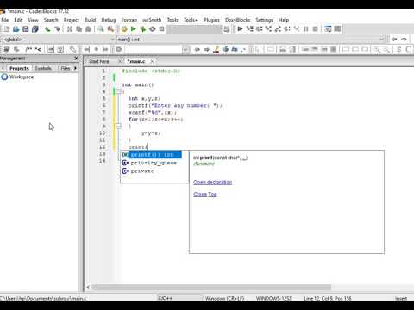The width and height of the screenshot is (414, 310).
Task: Jump forward with right arrow icon
Action: (x=404, y=39)
